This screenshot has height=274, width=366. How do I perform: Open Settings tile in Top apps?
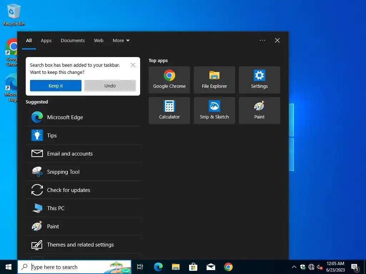259,80
